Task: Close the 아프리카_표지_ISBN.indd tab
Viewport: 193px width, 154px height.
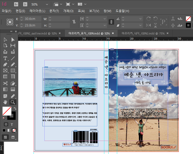Action: [113, 33]
